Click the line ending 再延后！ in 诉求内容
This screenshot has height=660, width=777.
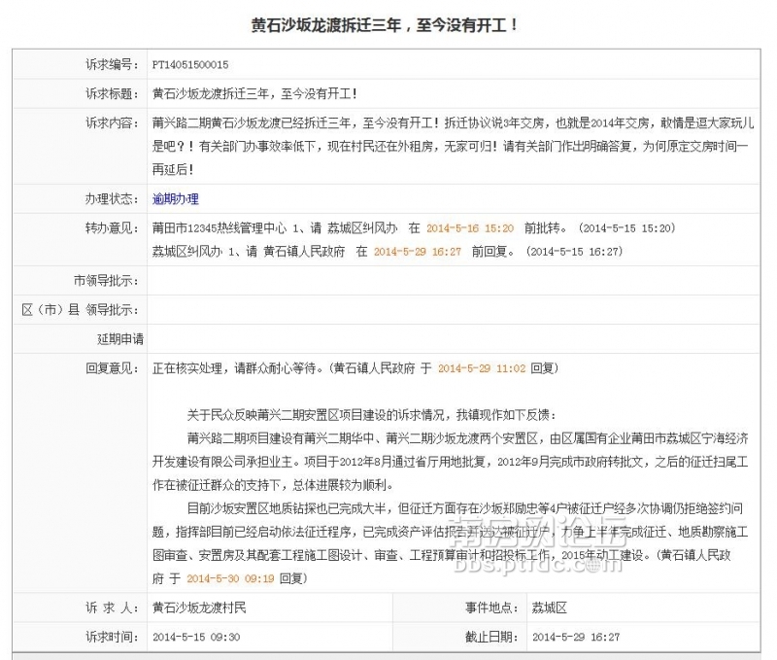click(x=173, y=169)
